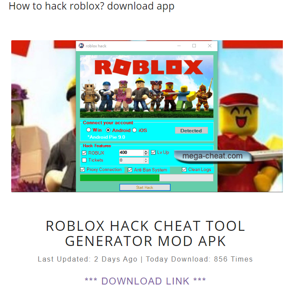295x291 pixels.
Task: Select the Android radio button
Action: pos(108,130)
